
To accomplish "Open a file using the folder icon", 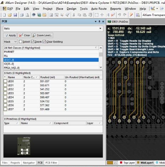I will 10,15.
